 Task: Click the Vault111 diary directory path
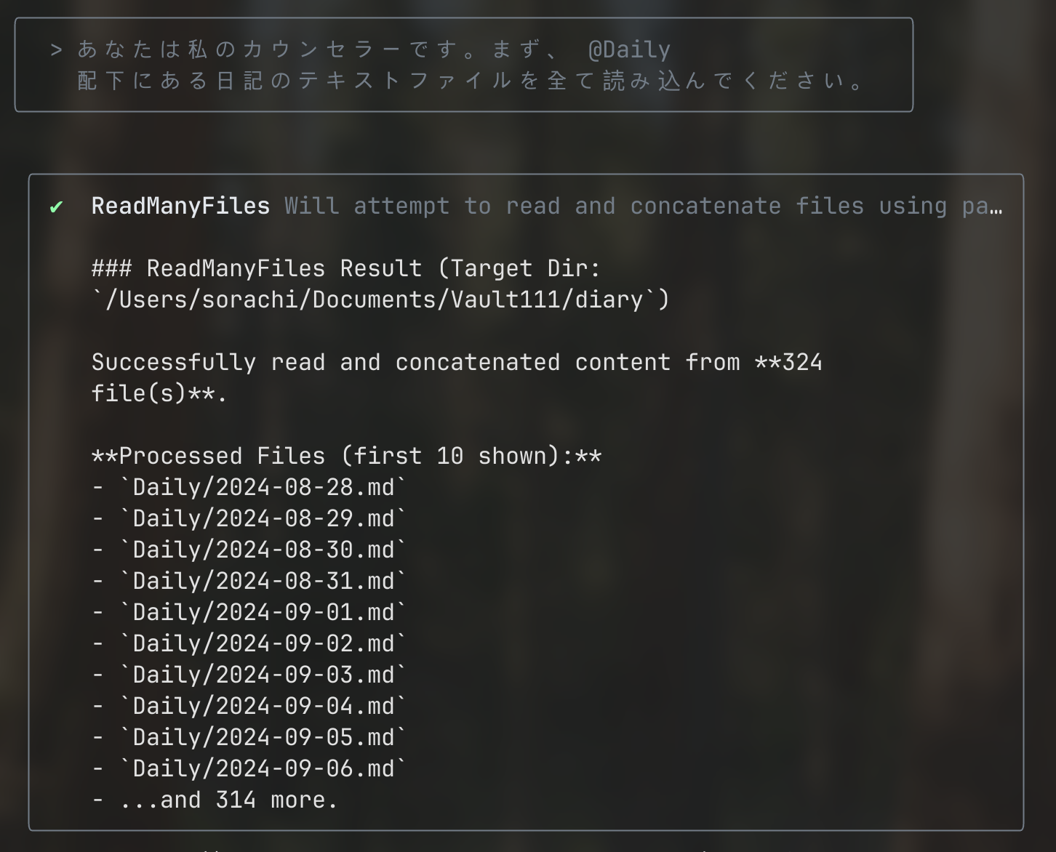click(380, 300)
